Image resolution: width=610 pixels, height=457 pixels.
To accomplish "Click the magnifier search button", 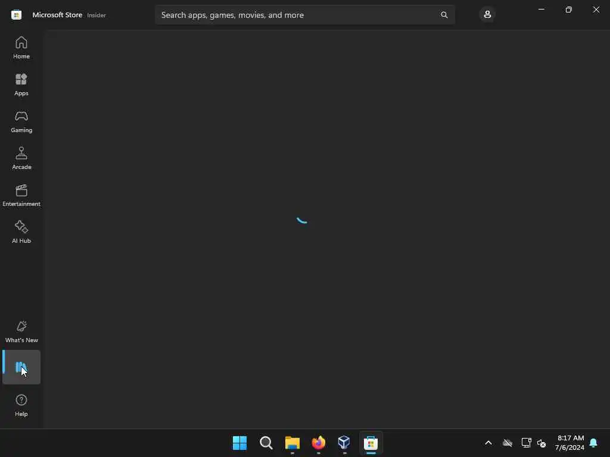I will point(444,15).
